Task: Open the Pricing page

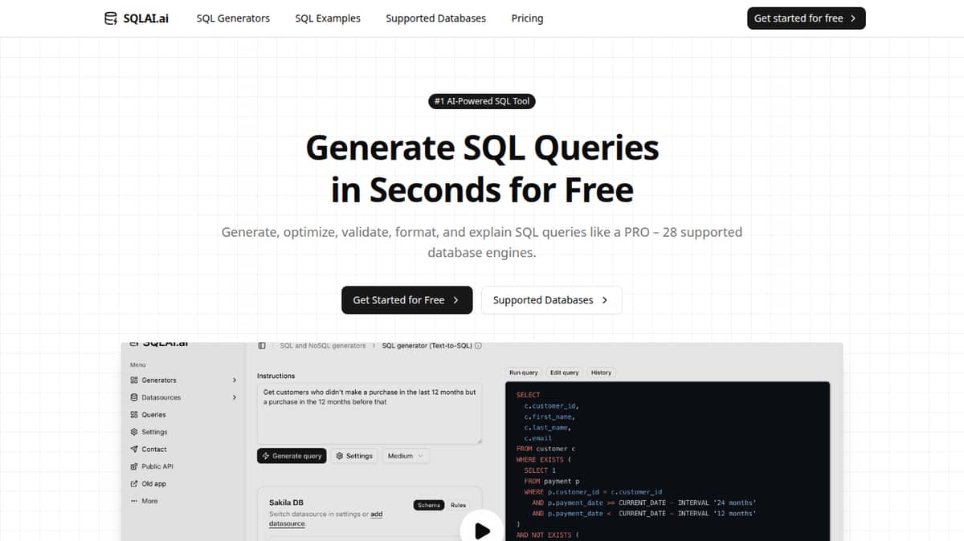Action: coord(527,18)
